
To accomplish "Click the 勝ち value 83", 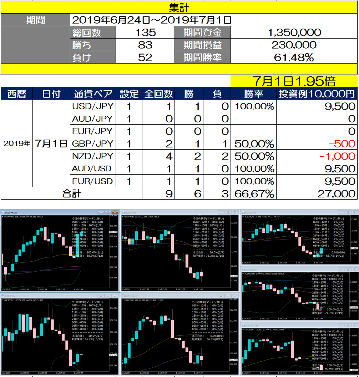I will tap(145, 45).
